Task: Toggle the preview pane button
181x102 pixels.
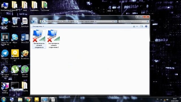Action: point(141,26)
